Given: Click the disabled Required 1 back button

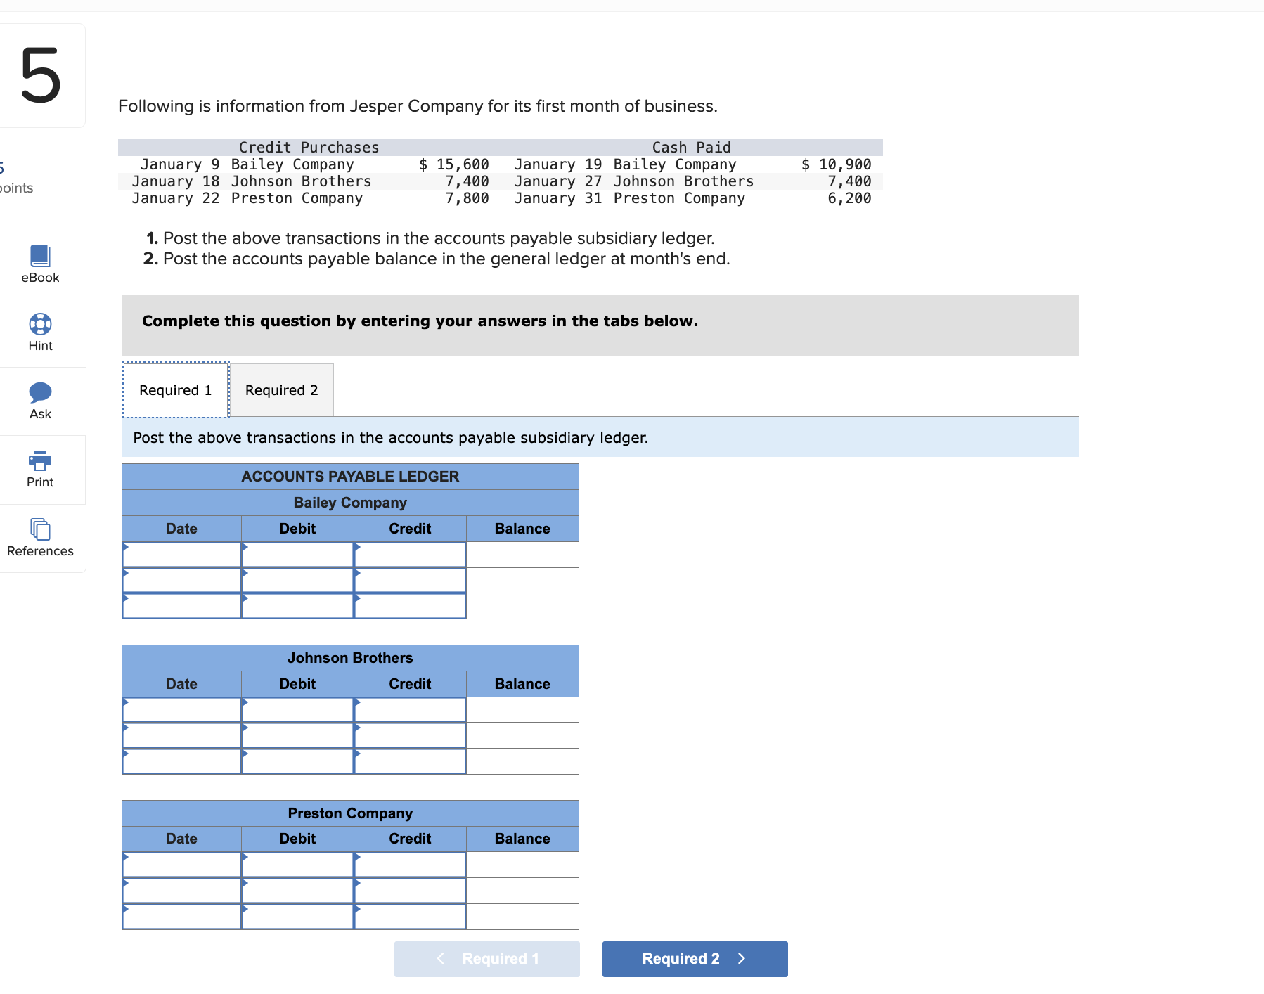Looking at the screenshot, I should (x=486, y=958).
